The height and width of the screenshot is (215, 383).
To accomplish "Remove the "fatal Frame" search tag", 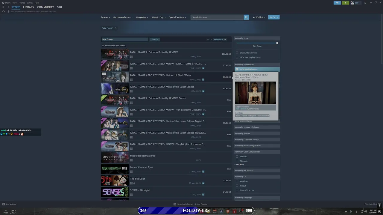I will (x=115, y=28).
